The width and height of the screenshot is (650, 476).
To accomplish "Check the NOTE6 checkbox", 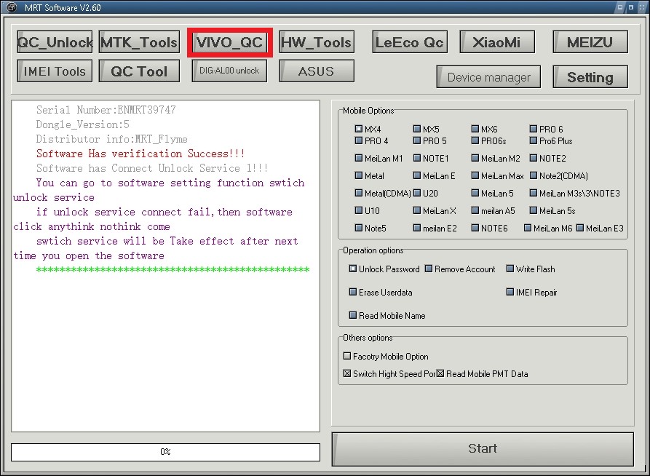I will click(x=475, y=228).
